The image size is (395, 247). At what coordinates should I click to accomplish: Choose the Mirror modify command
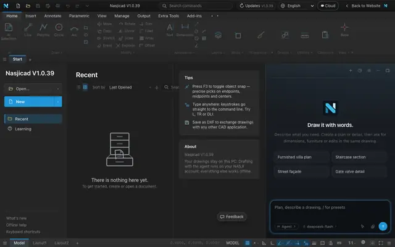[127, 31]
